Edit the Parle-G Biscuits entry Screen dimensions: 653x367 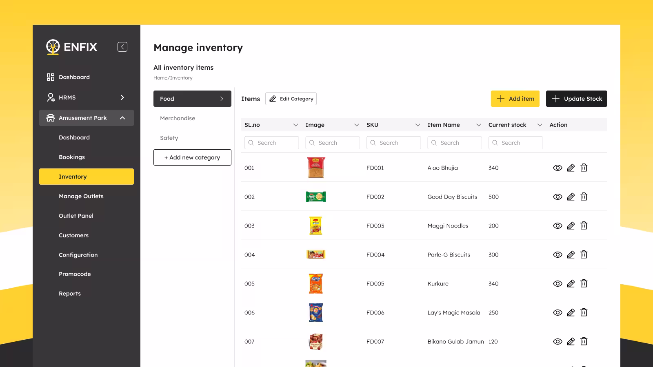(571, 254)
